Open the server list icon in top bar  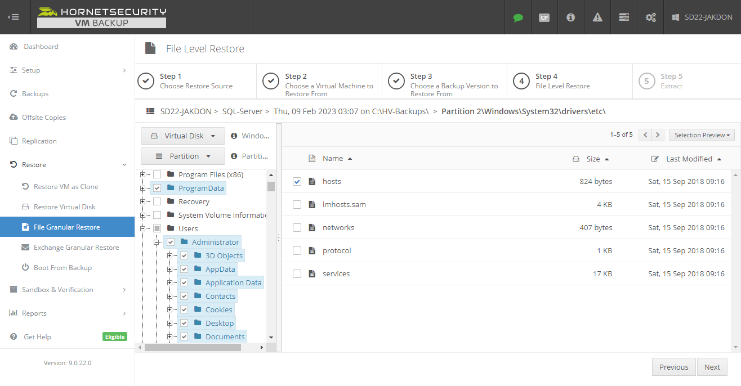pyautogui.click(x=623, y=17)
